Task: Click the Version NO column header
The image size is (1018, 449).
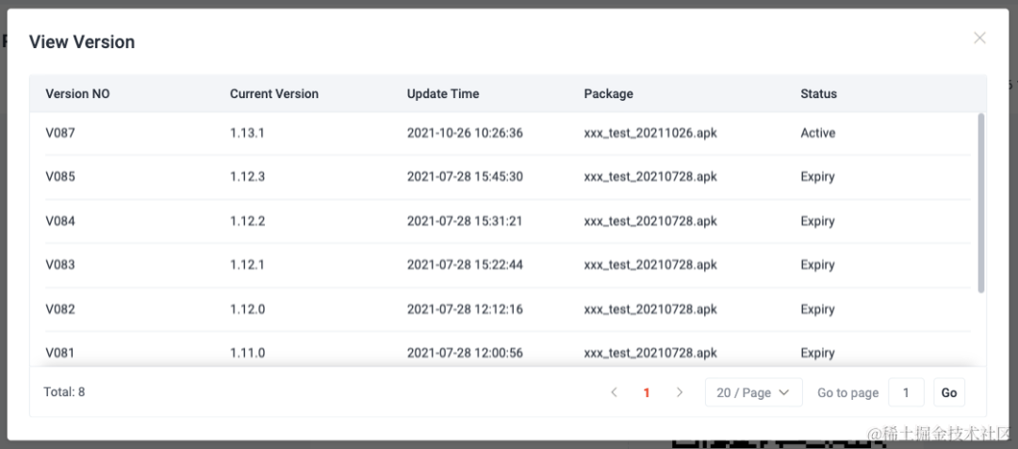Action: pyautogui.click(x=77, y=94)
